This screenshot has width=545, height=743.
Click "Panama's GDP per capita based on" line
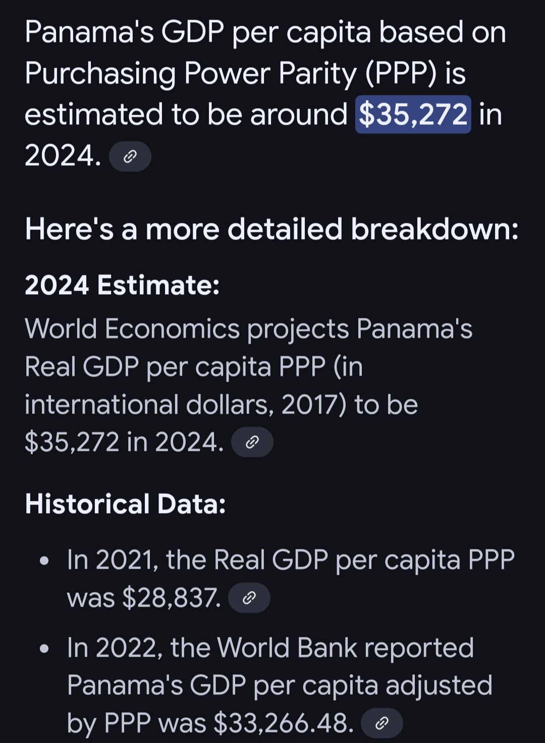265,33
